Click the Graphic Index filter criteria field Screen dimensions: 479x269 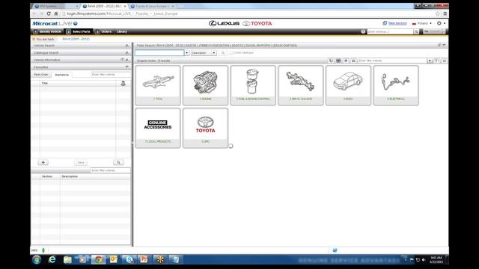tap(392, 61)
